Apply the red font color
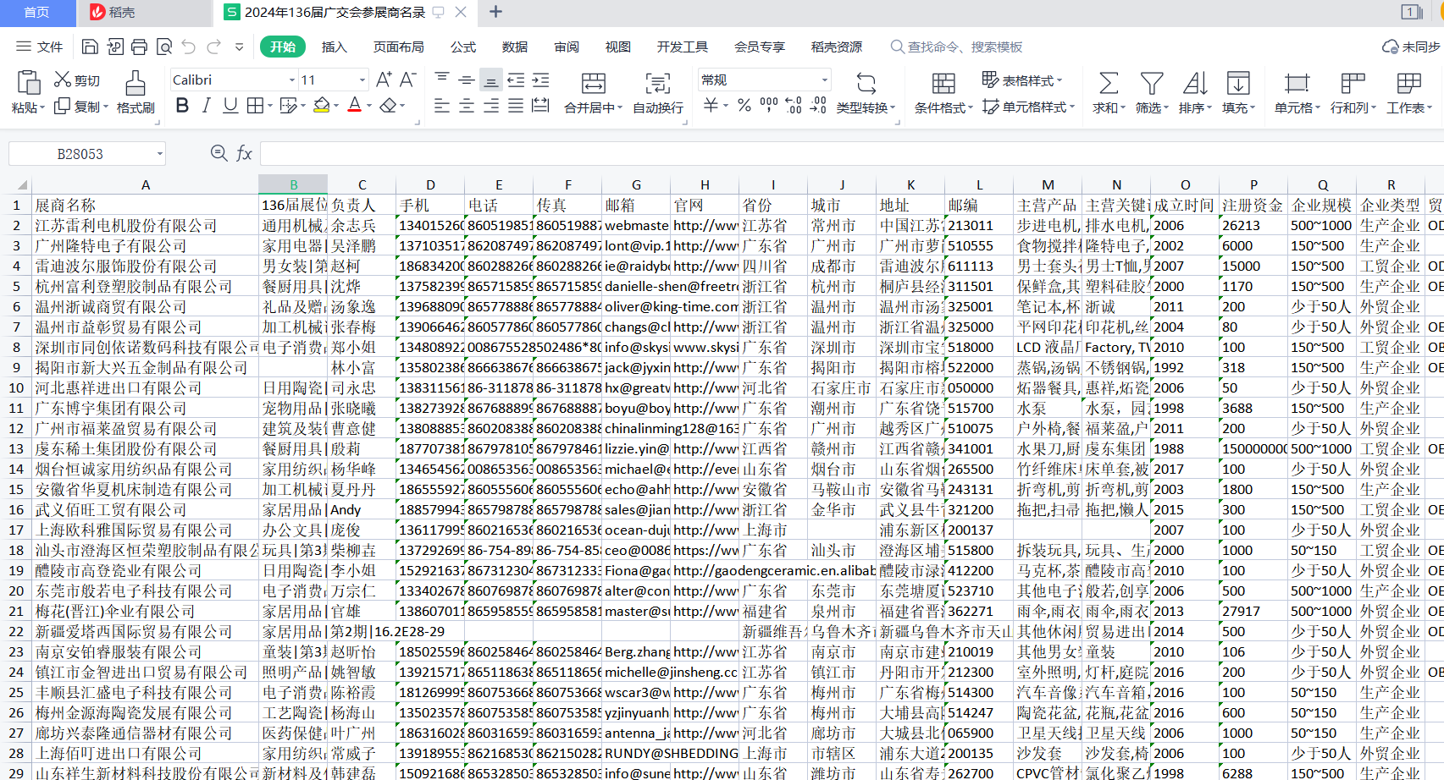Viewport: 1444px width, 780px height. point(355,106)
